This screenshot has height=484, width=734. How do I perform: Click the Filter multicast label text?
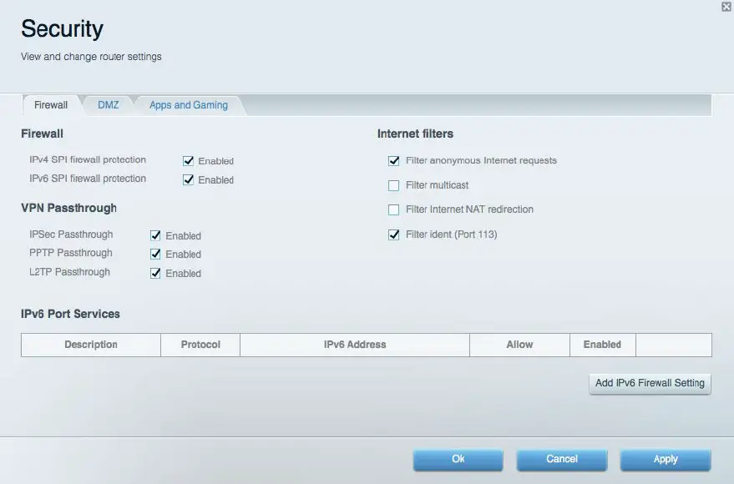click(x=438, y=185)
